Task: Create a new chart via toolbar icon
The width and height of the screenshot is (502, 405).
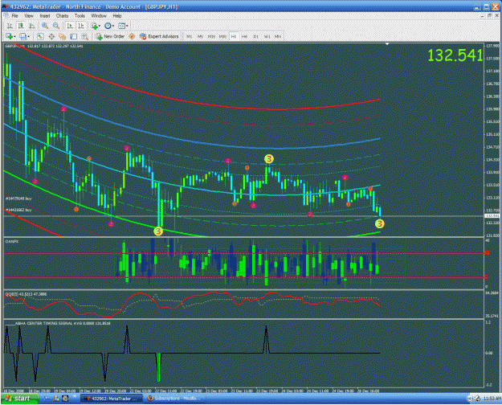Action: [x=9, y=36]
